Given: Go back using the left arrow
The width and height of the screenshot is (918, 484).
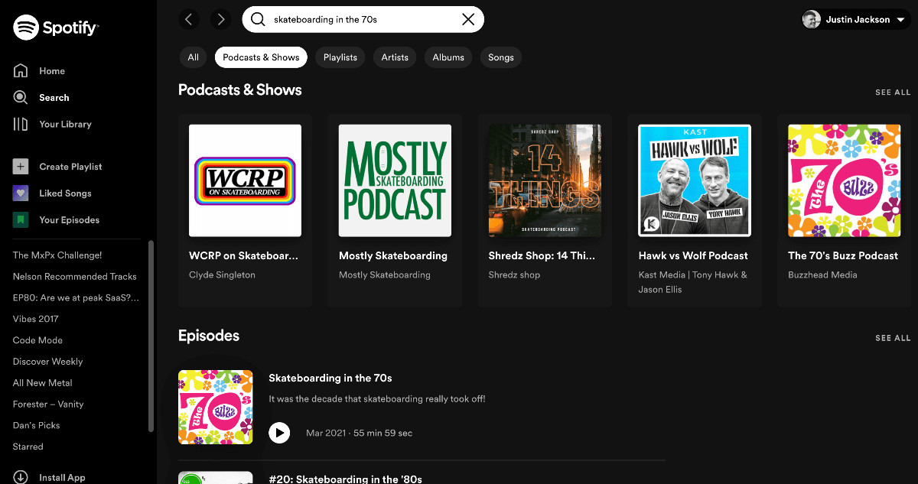Looking at the screenshot, I should coord(189,19).
